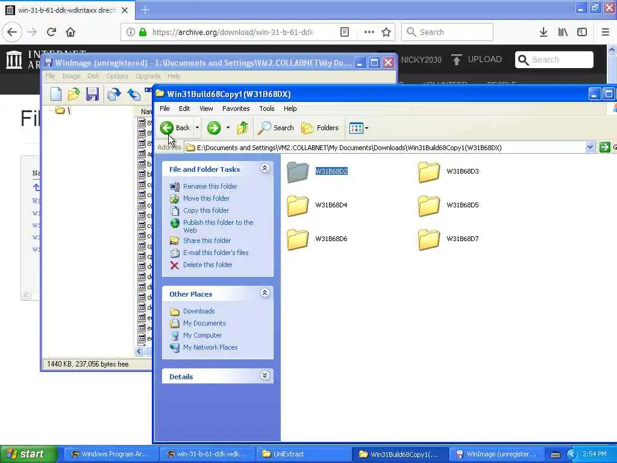Toggle Firefox reader view icon

tap(345, 32)
